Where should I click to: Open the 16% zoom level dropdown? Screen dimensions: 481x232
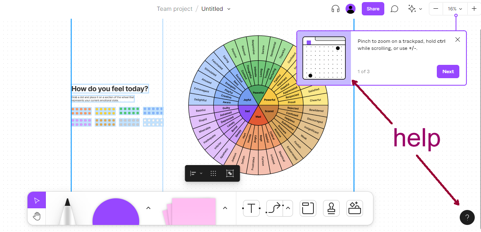tap(455, 9)
